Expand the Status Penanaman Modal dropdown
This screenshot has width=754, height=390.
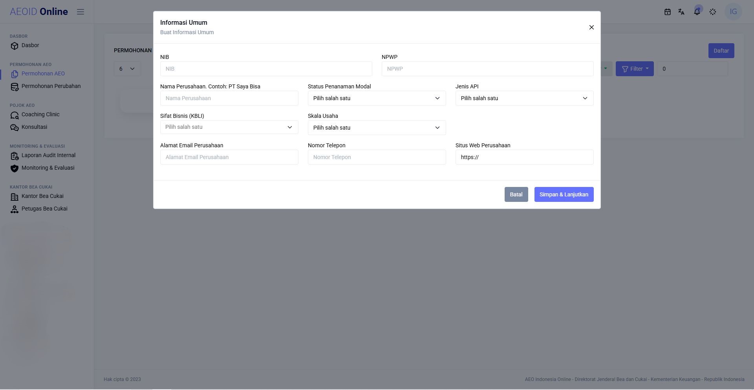(377, 98)
